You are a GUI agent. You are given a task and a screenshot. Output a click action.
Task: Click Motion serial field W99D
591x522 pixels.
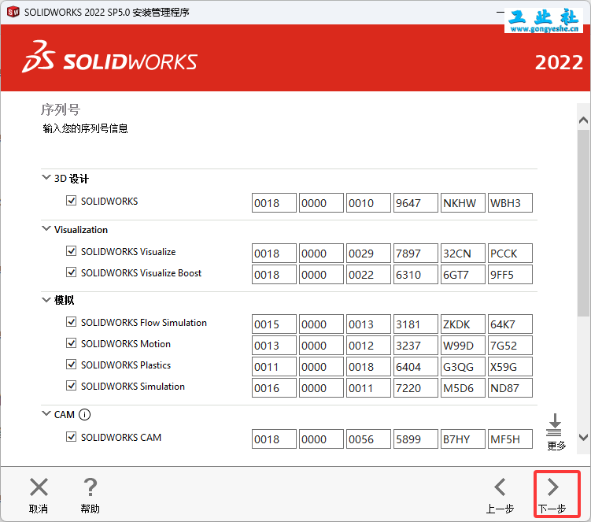point(463,345)
